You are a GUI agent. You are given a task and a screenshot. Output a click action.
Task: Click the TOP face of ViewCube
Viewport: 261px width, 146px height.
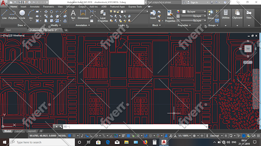tap(248, 49)
